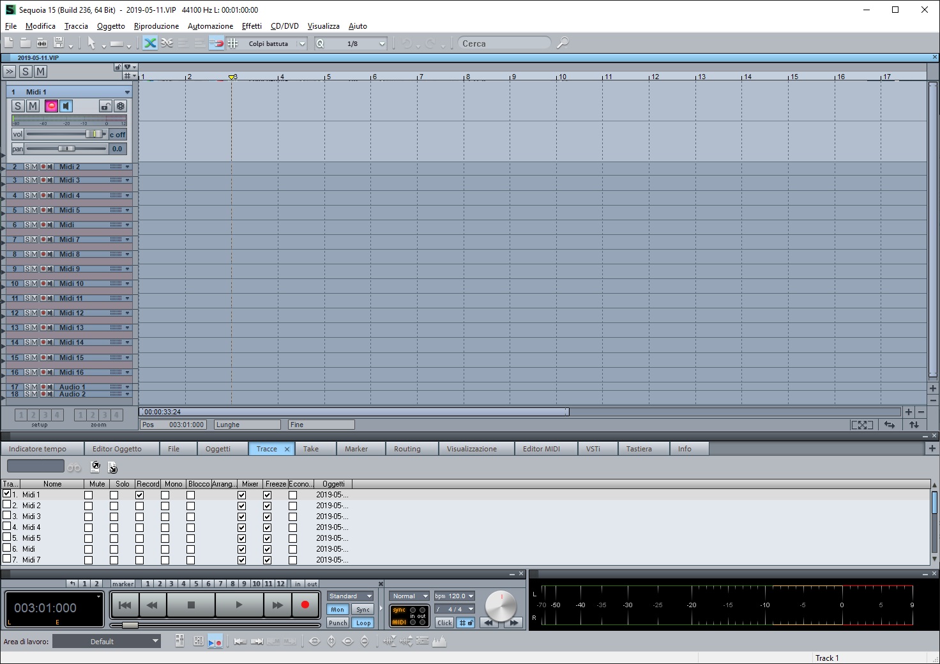
Task: Click the Punch button in transport
Action: point(338,622)
